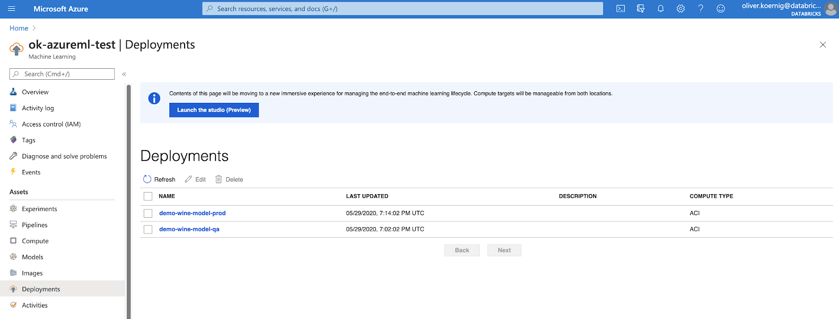Check the demo-wine-model-qa row checkbox
Image resolution: width=839 pixels, height=319 pixels.
[148, 229]
